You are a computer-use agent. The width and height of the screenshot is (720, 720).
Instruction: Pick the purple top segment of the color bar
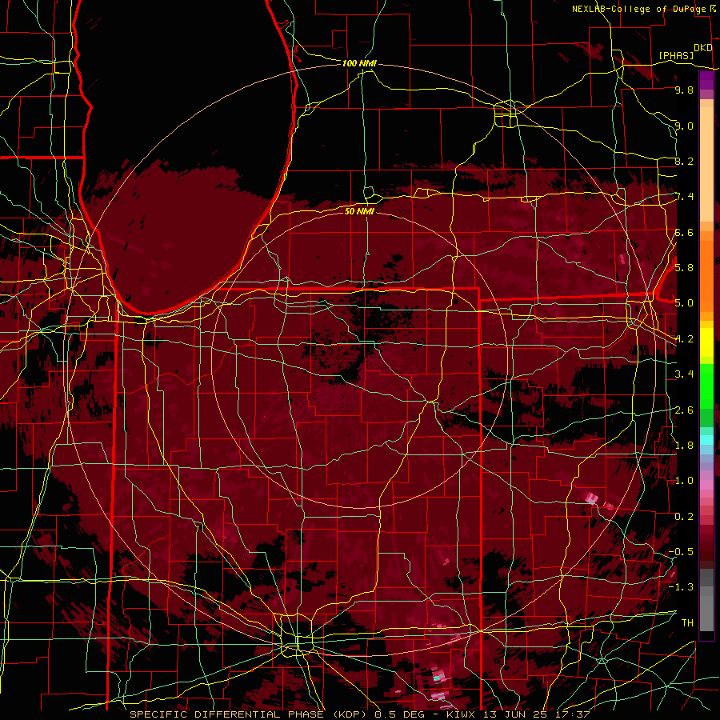706,80
